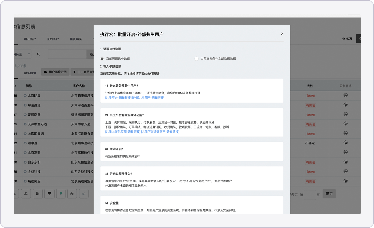Select the 当前页面选中数据 radio option
The width and height of the screenshot is (374, 228).
[102, 58]
